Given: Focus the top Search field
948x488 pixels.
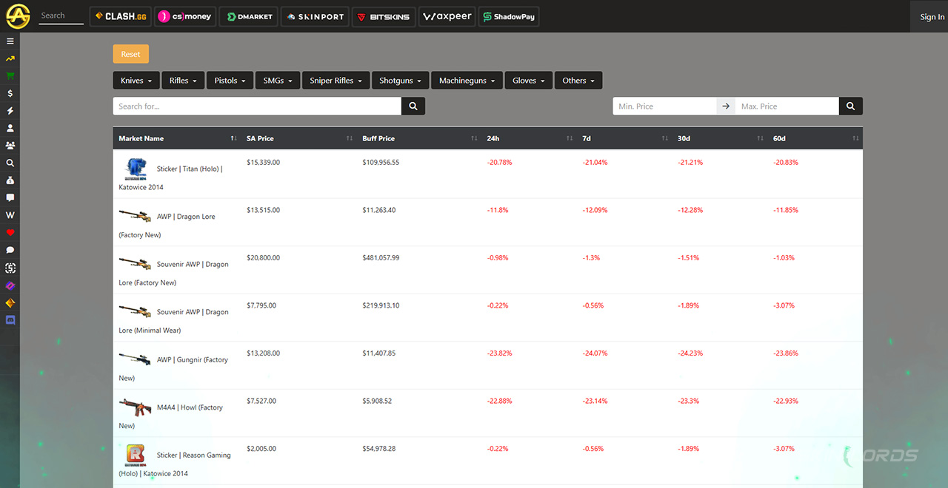Looking at the screenshot, I should tap(61, 16).
